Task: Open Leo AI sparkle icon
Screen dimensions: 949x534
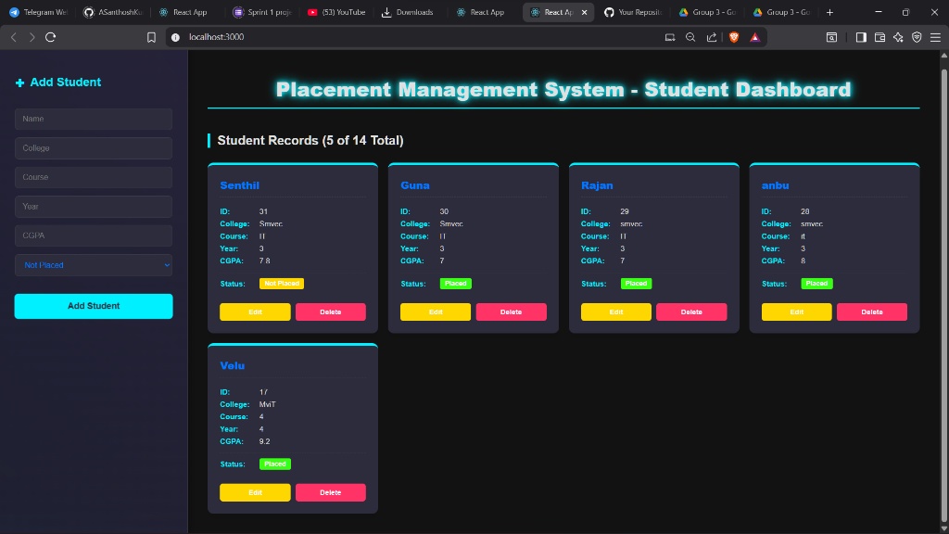Action: point(896,37)
